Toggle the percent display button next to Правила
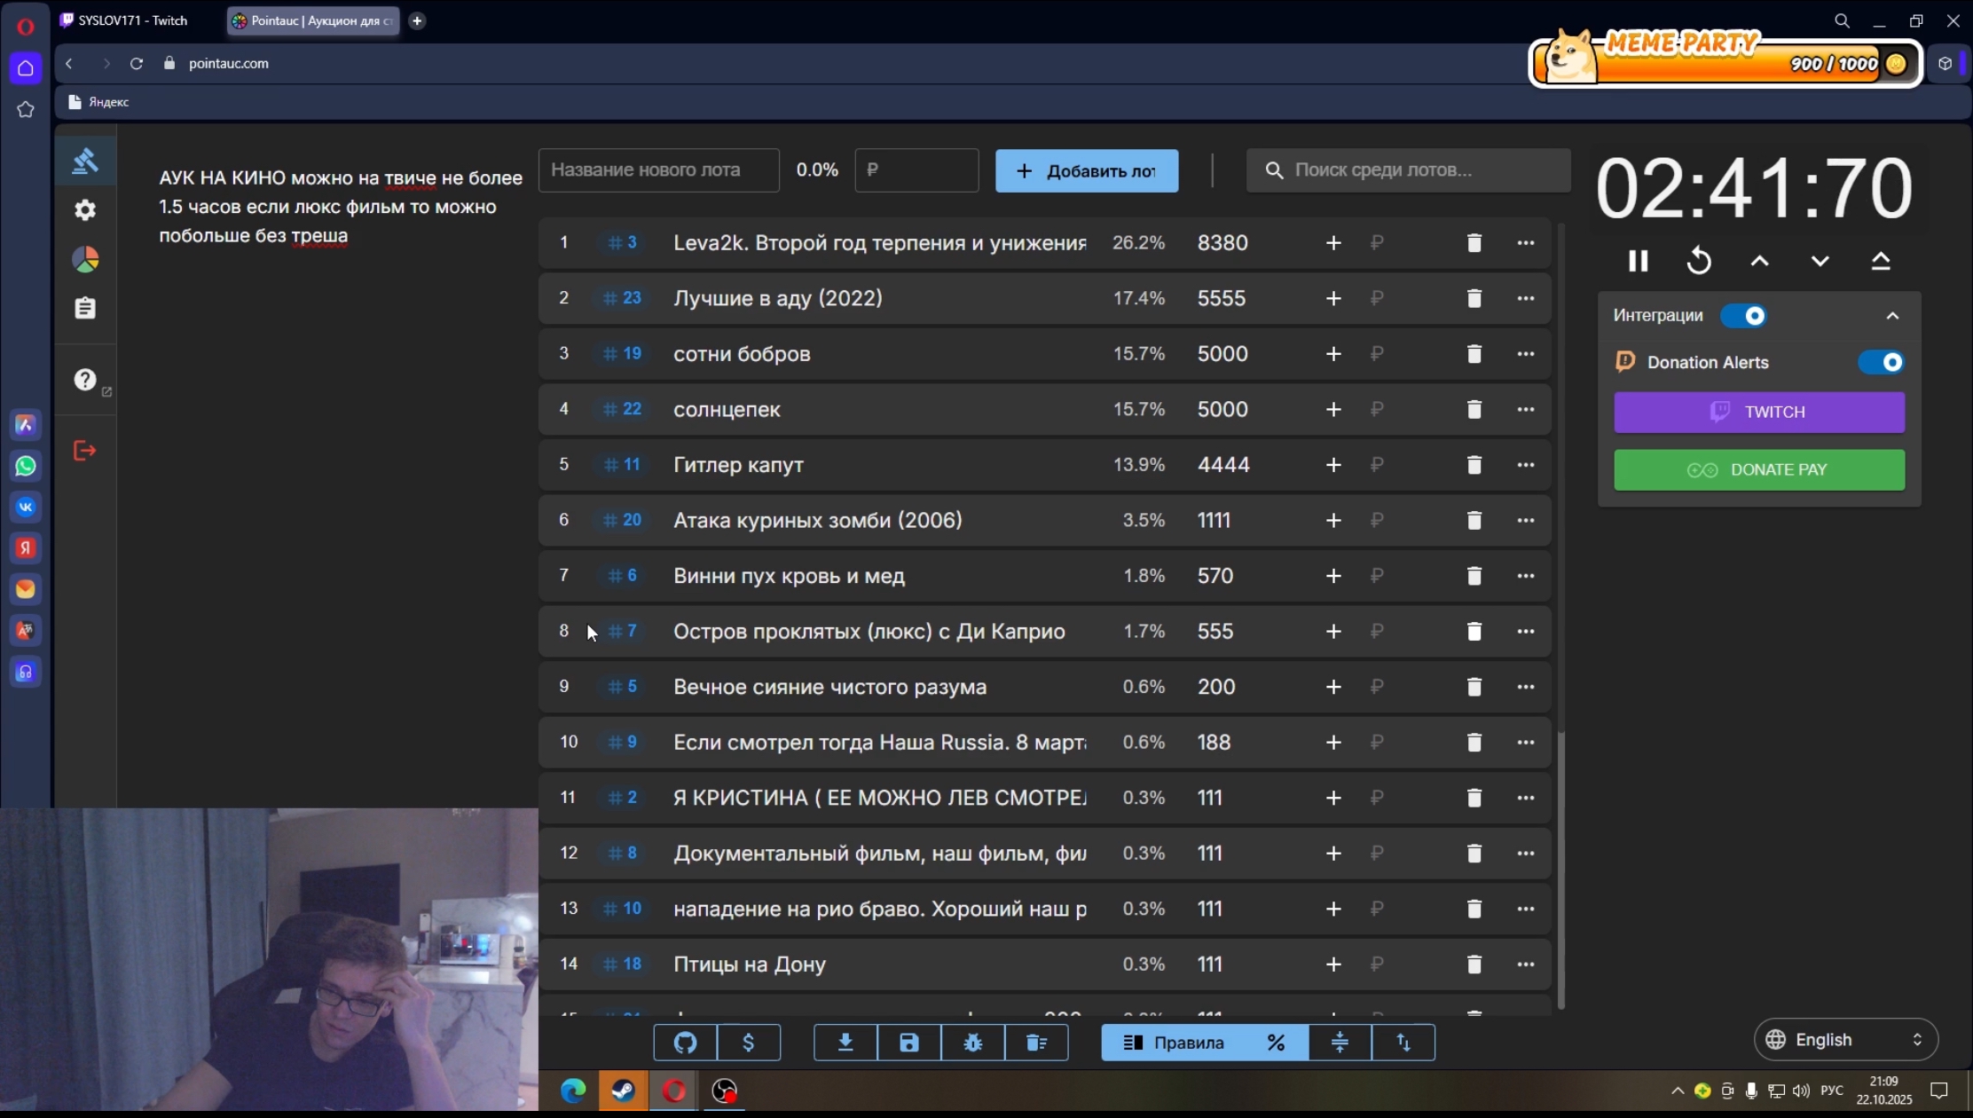The height and width of the screenshot is (1118, 1973). point(1276,1043)
